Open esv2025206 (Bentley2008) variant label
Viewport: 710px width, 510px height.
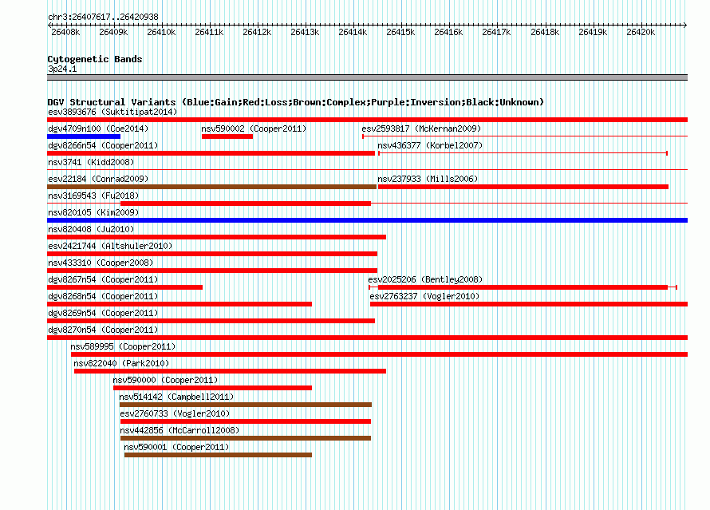tap(425, 279)
